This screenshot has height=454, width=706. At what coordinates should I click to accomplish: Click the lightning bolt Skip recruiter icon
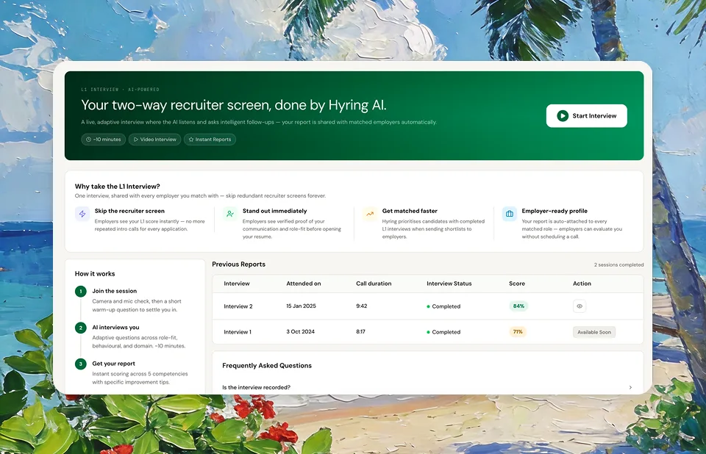click(x=82, y=214)
